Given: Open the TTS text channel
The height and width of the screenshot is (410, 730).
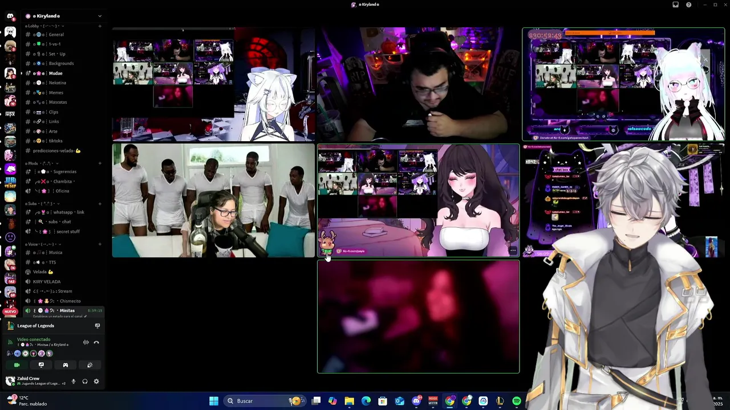Looking at the screenshot, I should tap(63, 263).
